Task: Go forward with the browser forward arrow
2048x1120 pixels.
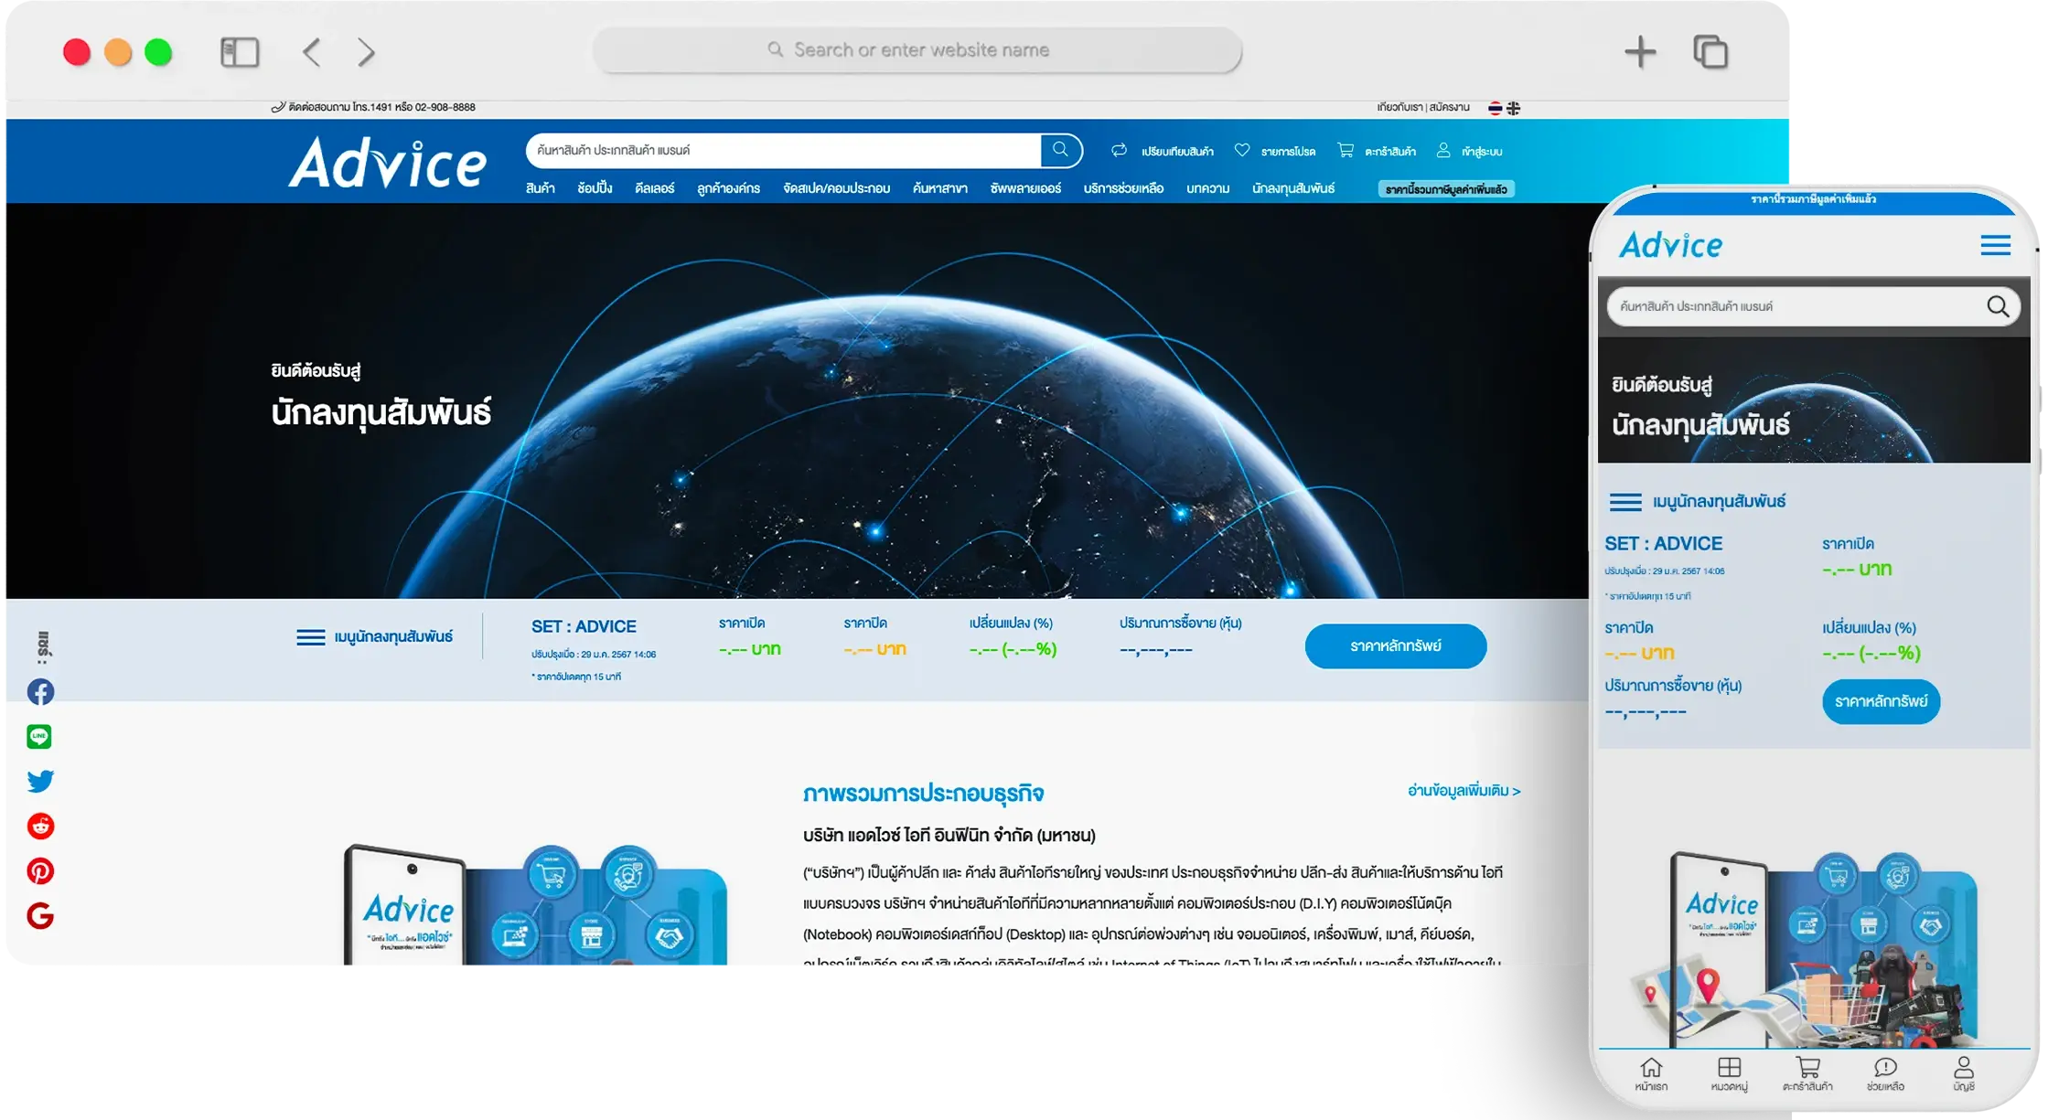Action: point(366,52)
